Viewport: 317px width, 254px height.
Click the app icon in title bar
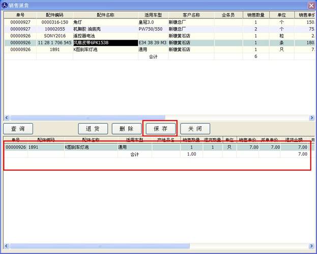[5, 5]
